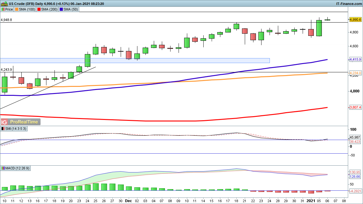
Task: Click the 2021 label on the date axis
Action: point(311,201)
